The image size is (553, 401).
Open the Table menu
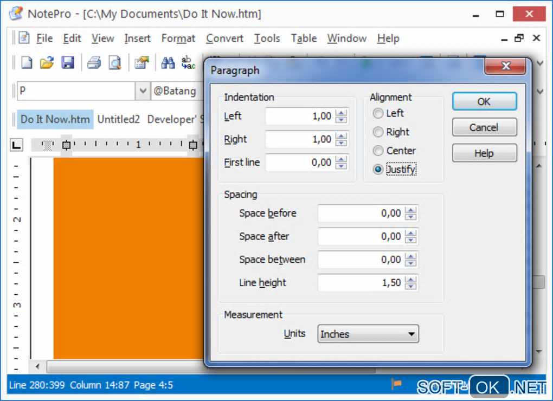point(304,38)
